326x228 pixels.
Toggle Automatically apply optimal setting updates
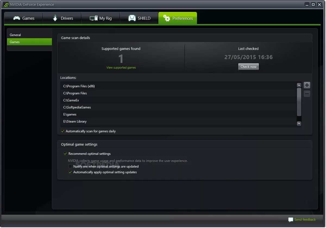click(70, 172)
